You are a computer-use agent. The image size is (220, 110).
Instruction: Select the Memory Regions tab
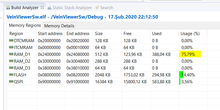[x=25, y=25]
